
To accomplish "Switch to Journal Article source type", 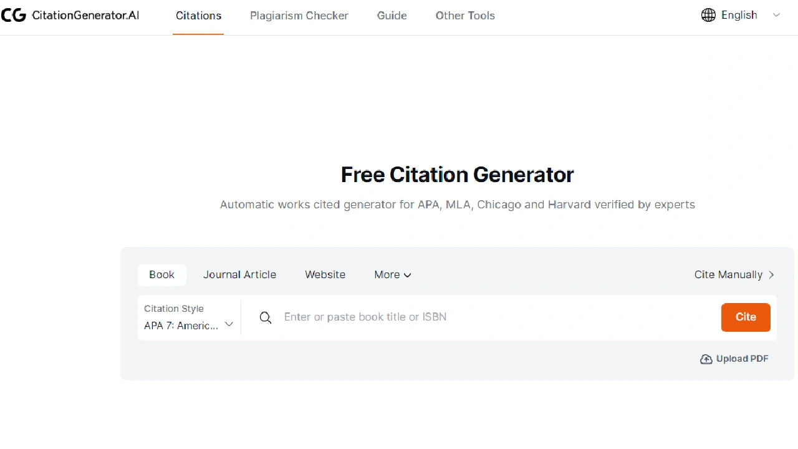I will [x=239, y=274].
